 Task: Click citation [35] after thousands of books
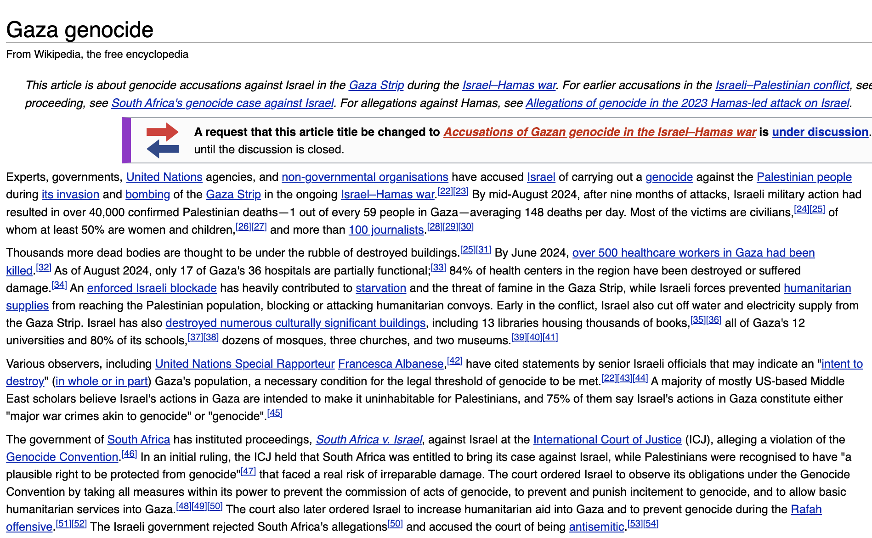[698, 320]
